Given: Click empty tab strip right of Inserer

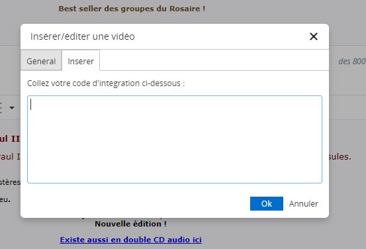Looking at the screenshot, I should pyautogui.click(x=214, y=60).
